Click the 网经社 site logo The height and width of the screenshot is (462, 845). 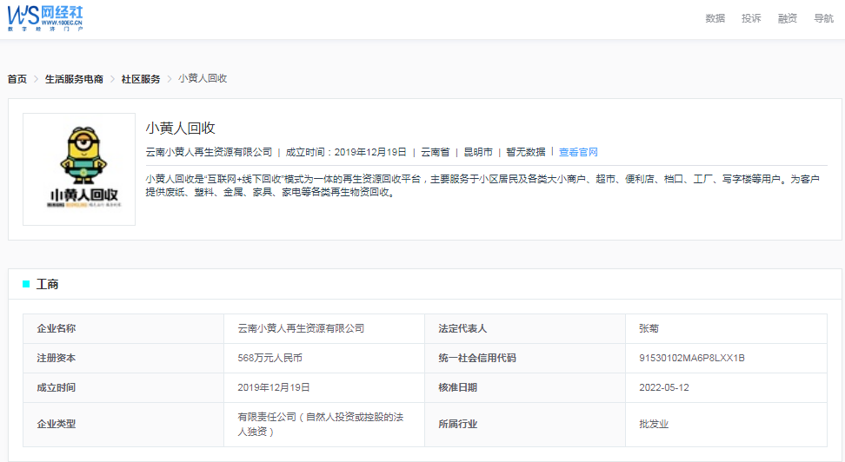click(45, 19)
